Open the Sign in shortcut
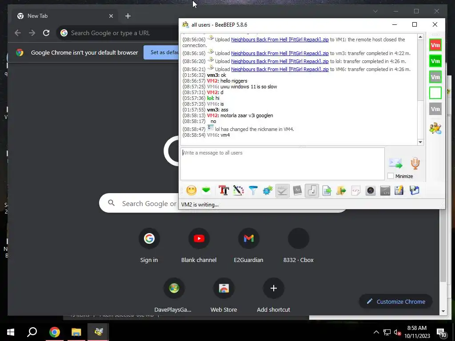Image resolution: width=455 pixels, height=341 pixels. click(x=149, y=245)
